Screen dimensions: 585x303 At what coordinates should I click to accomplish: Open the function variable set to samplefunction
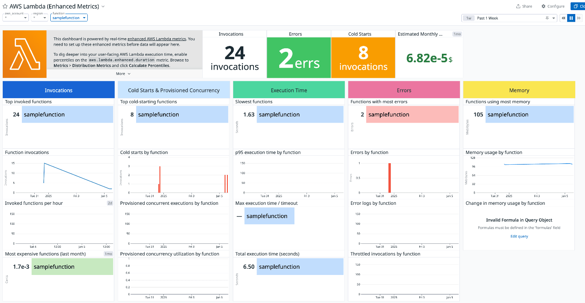point(69,18)
